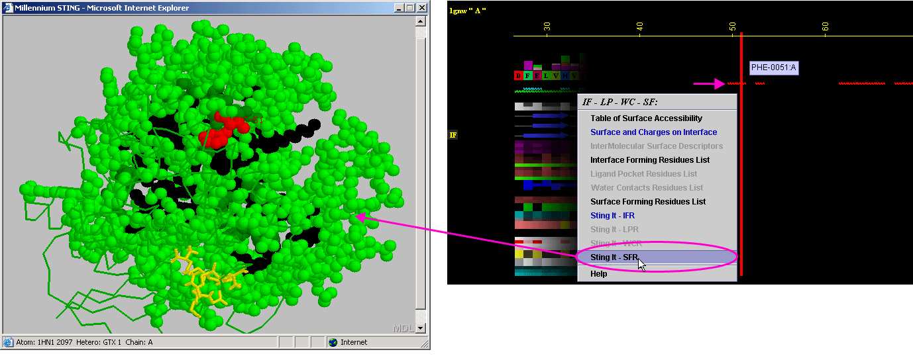Screen dimensions: 913x358
Task: Click the PHE-0051:A tooltip label
Action: click(774, 67)
